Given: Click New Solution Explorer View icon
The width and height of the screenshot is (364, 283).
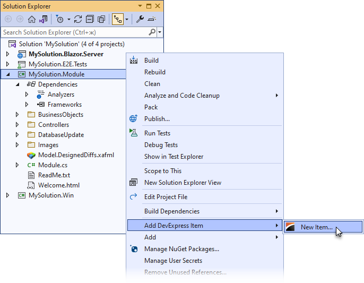Looking at the screenshot, I should (134, 183).
